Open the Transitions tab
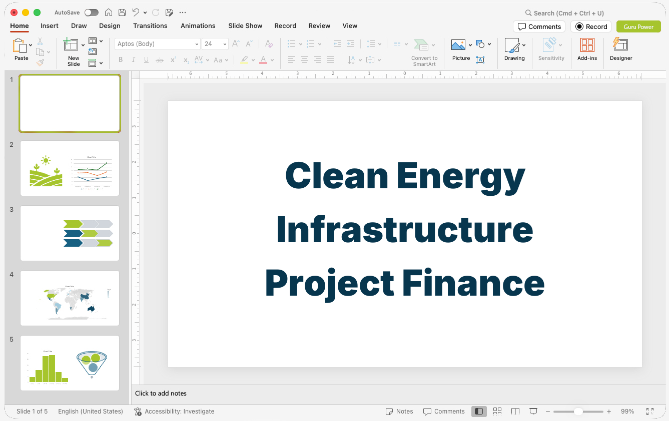This screenshot has height=421, width=669. tap(150, 25)
